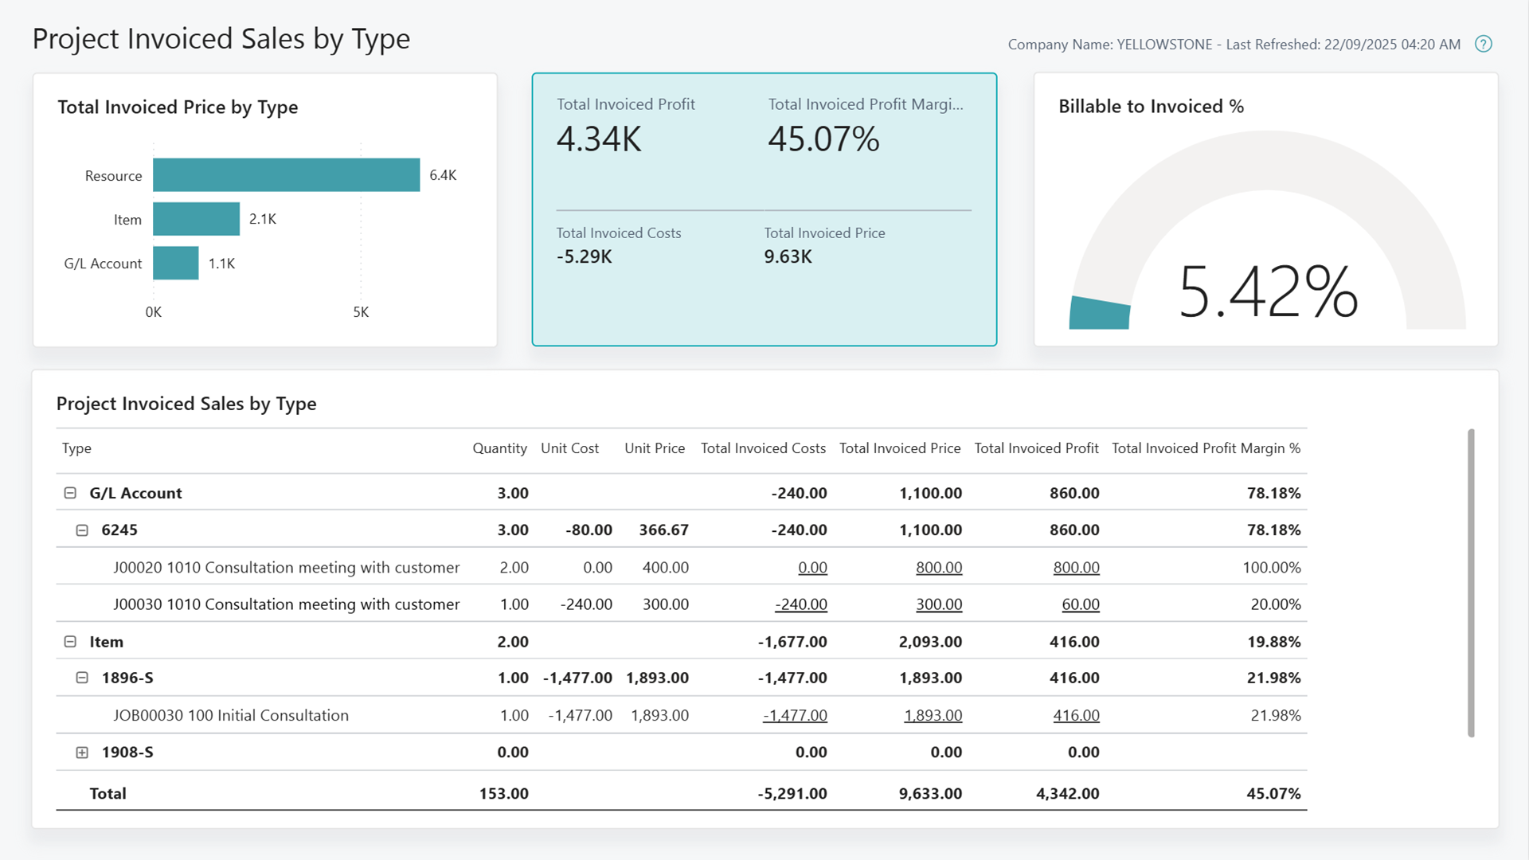The height and width of the screenshot is (860, 1529).
Task: Open the -240.00 invoiced costs link
Action: pyautogui.click(x=800, y=604)
